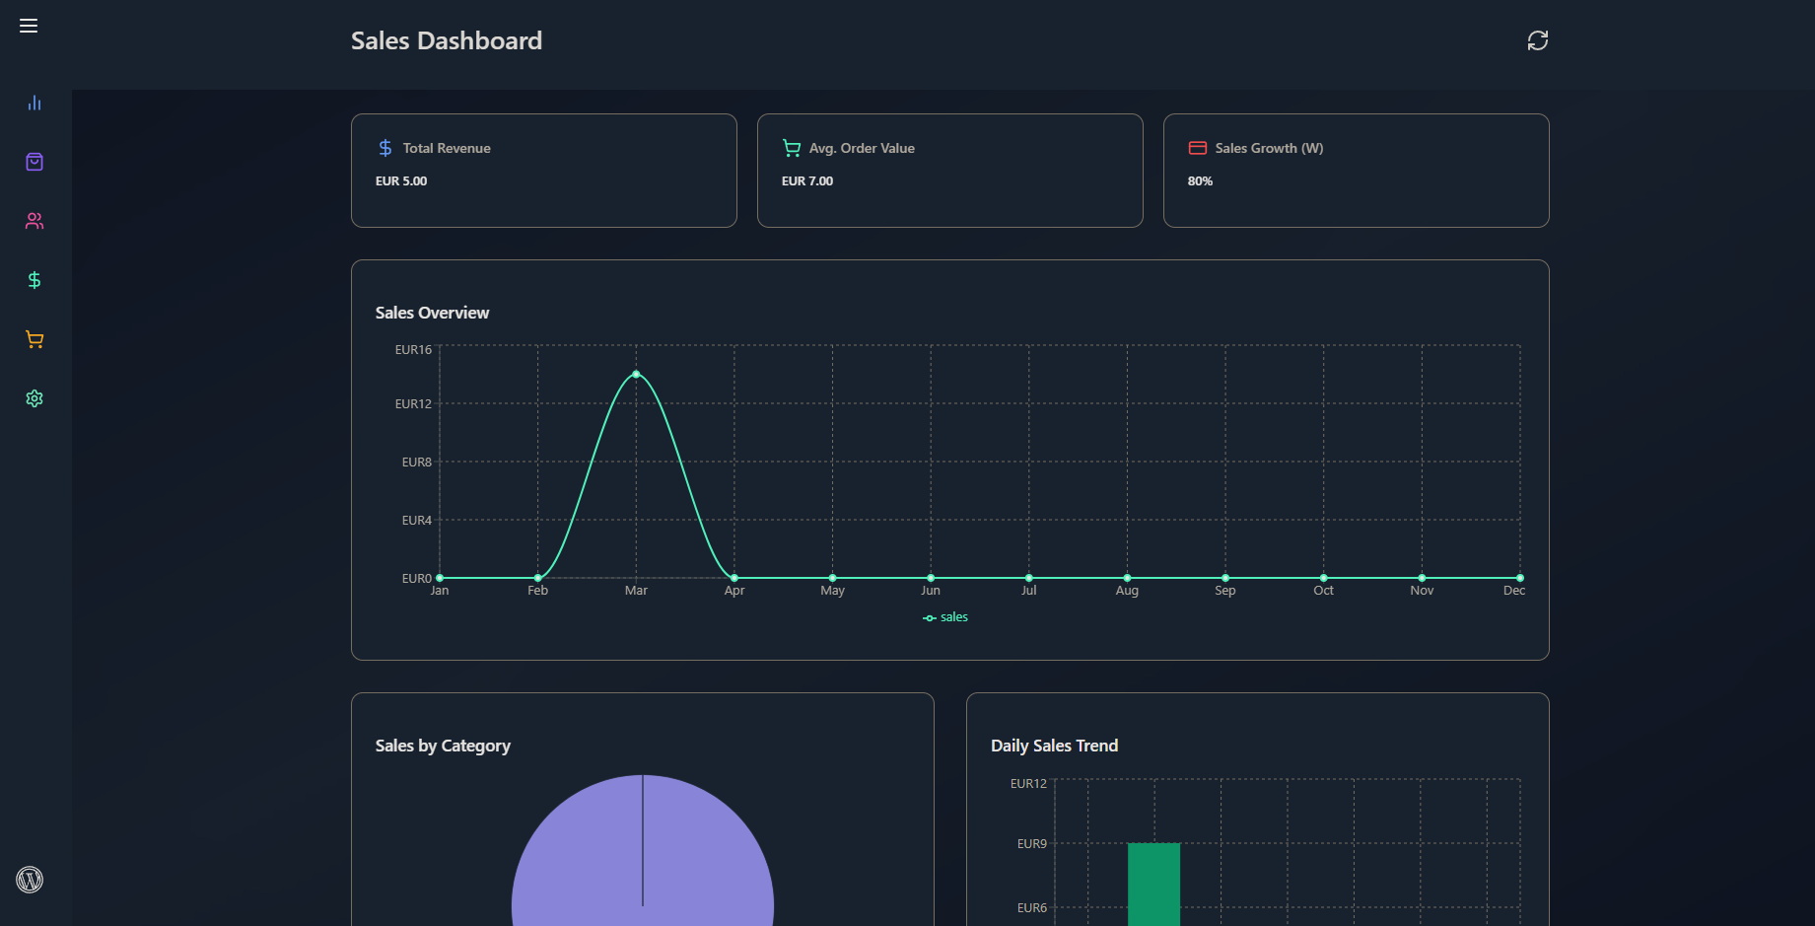The width and height of the screenshot is (1815, 926).
Task: Toggle the sales legend entry
Action: [945, 617]
